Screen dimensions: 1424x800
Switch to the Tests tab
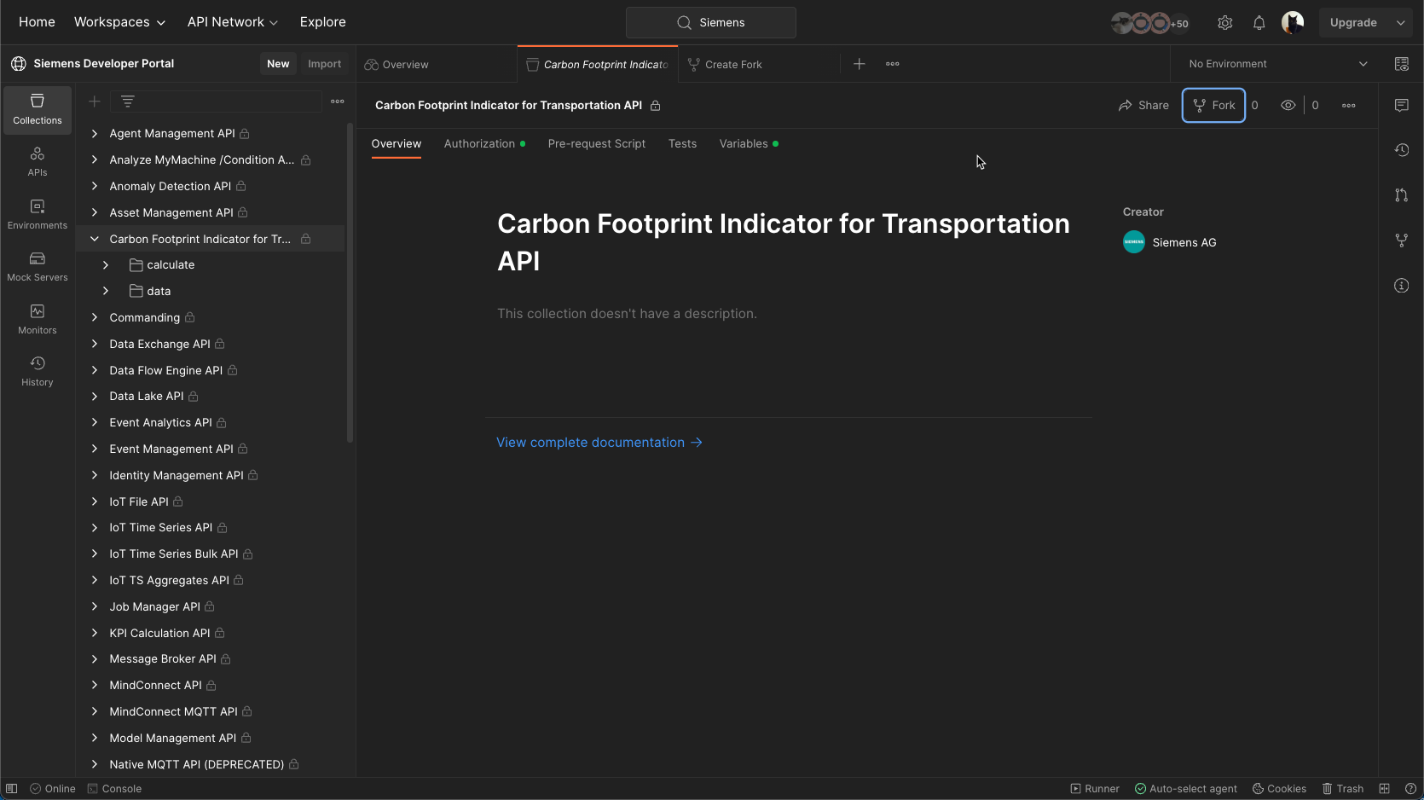682,144
